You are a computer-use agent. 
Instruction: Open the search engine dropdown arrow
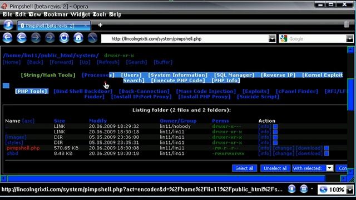(350, 39)
